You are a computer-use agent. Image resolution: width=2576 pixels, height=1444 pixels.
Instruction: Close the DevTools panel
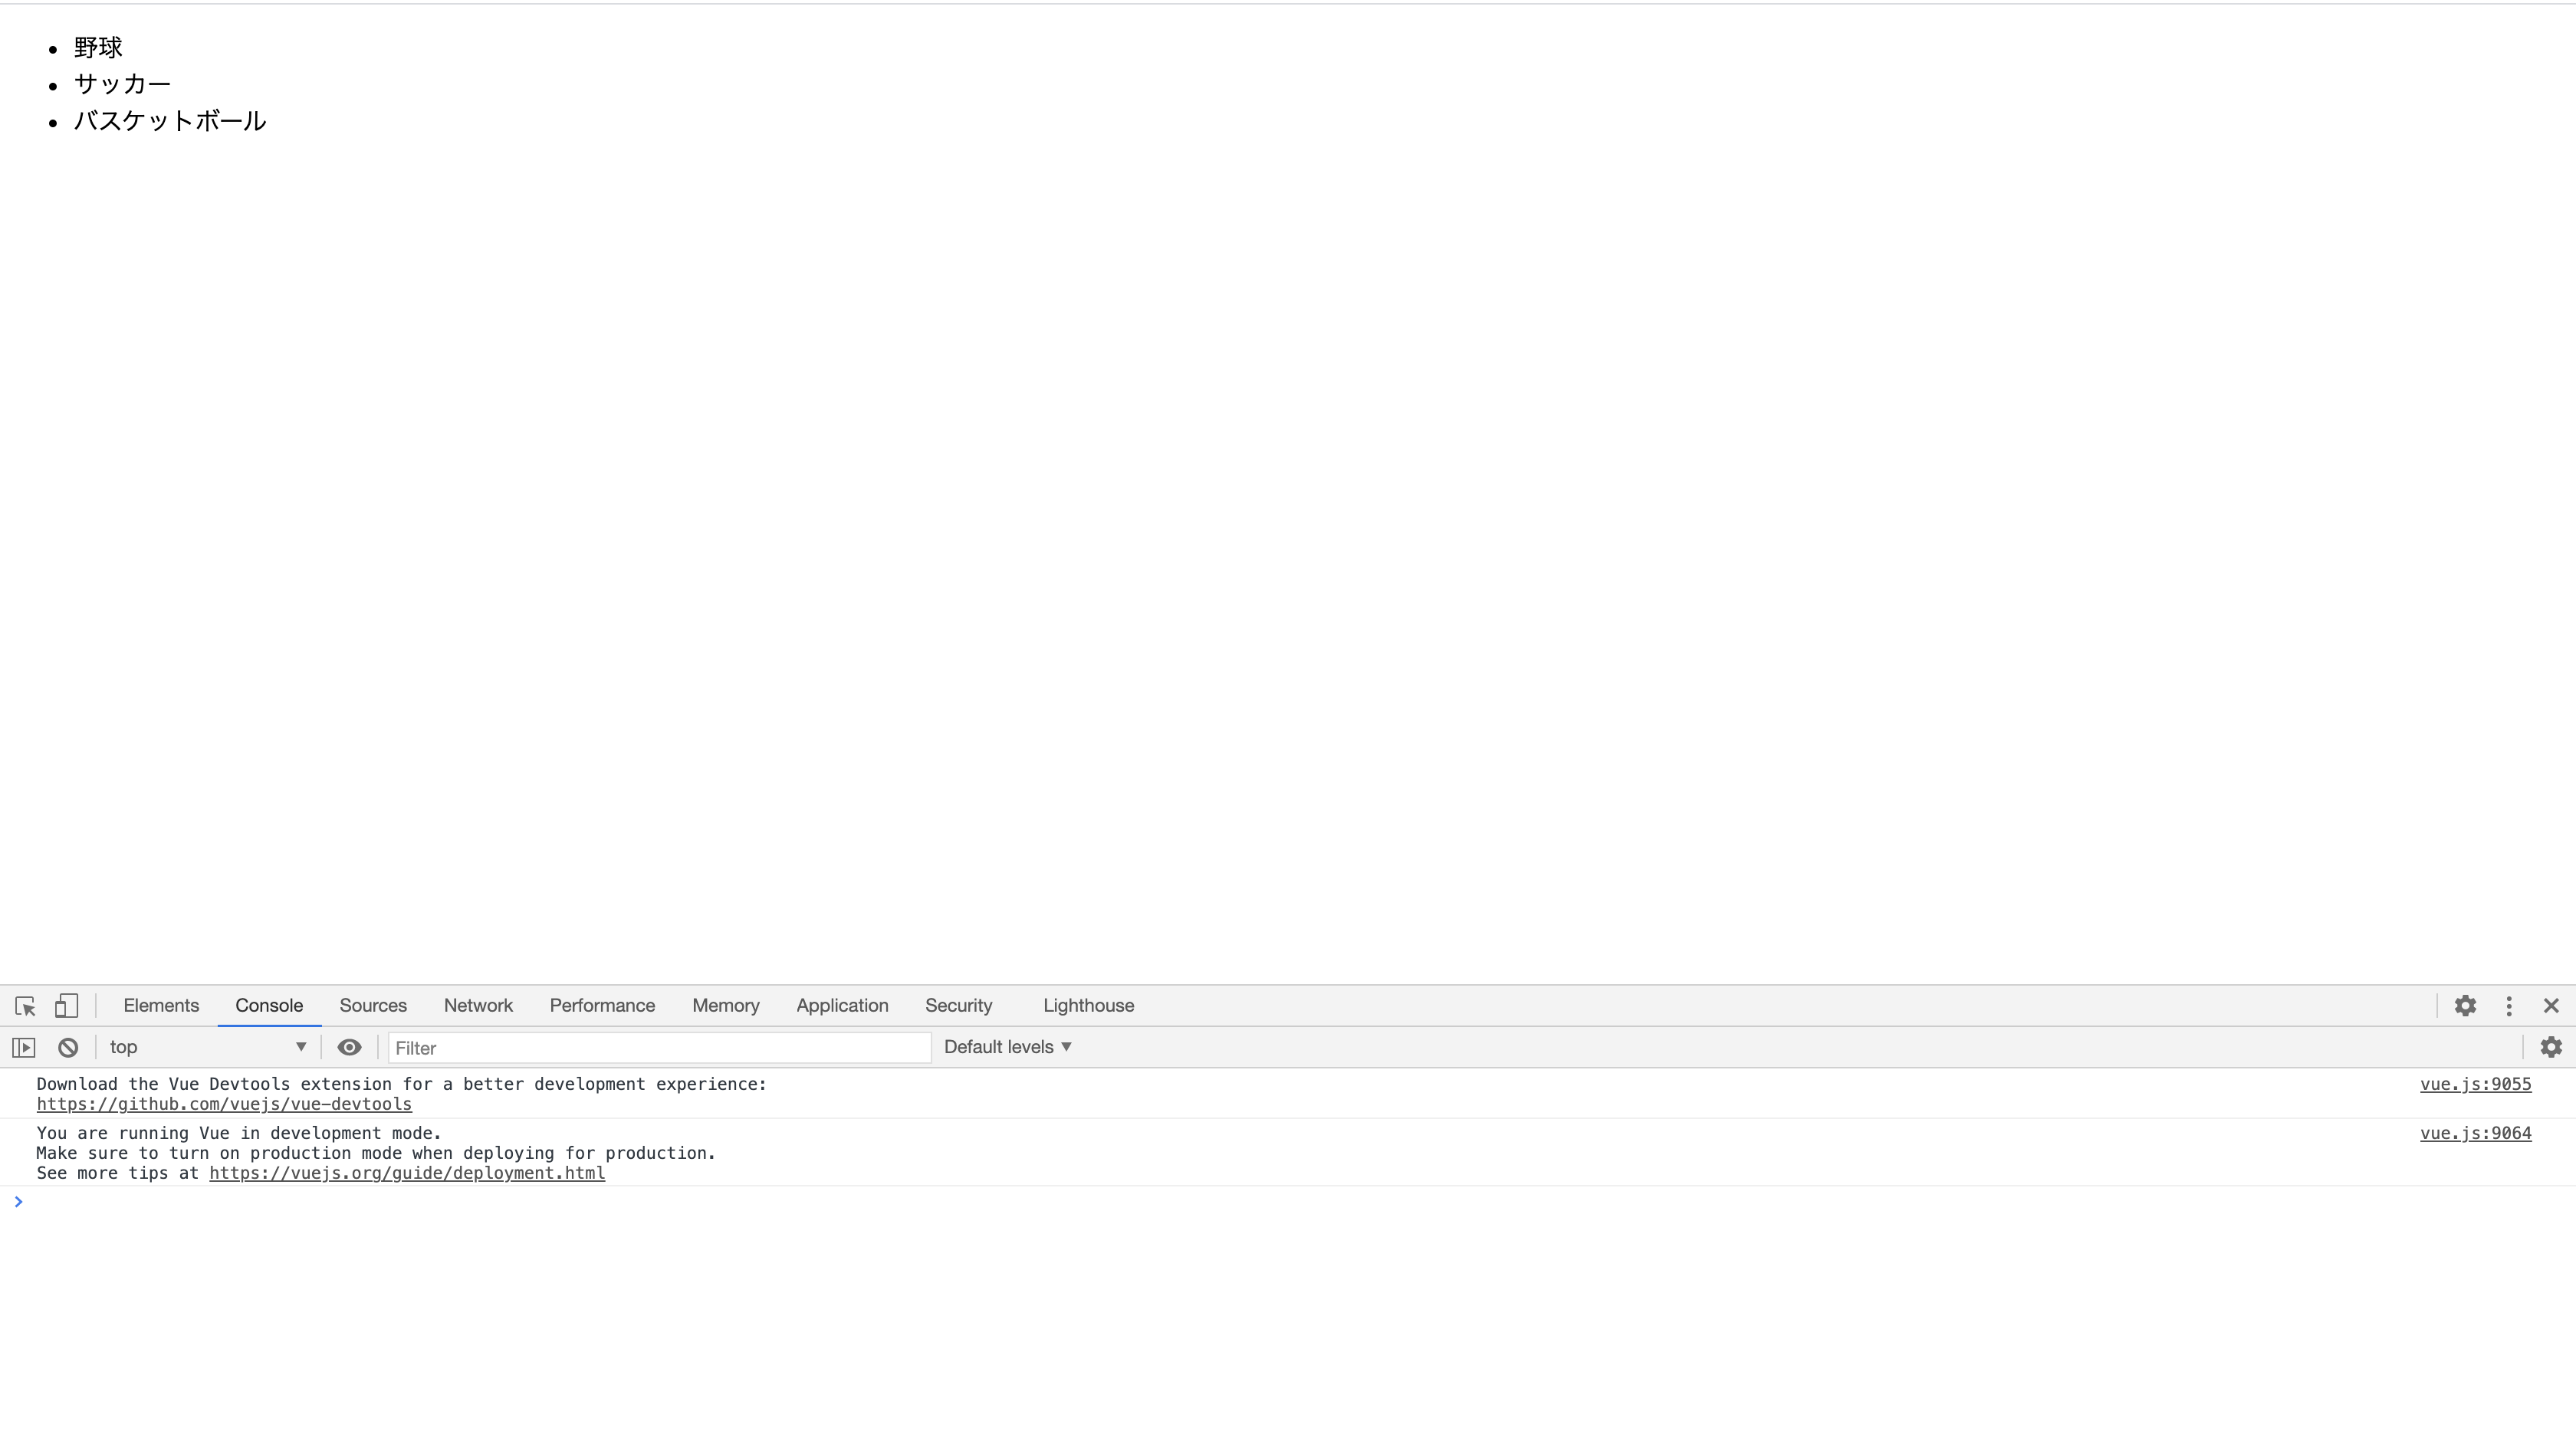coord(2551,1006)
